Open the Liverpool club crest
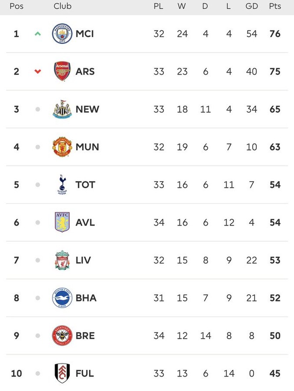This screenshot has width=294, height=391. click(62, 260)
